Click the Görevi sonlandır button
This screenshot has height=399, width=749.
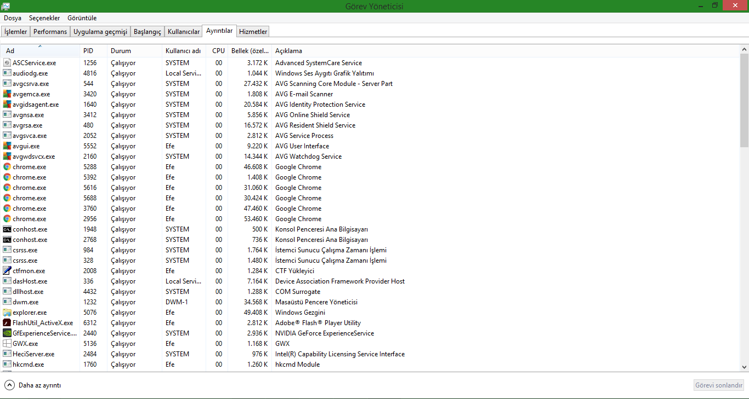click(719, 385)
